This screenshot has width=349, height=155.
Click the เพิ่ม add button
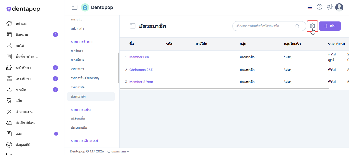[x=330, y=26]
